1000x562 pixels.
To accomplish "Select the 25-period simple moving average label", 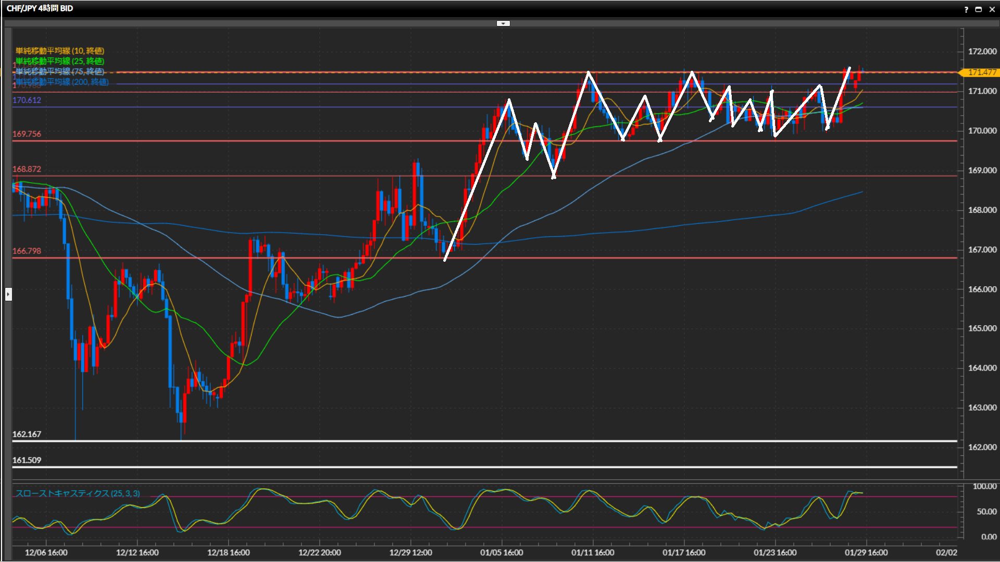I will (60, 61).
